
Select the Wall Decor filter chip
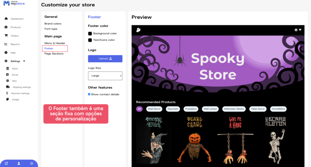[x=154, y=109]
